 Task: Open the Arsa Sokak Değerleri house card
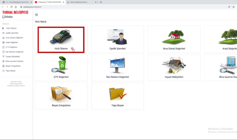174,39
